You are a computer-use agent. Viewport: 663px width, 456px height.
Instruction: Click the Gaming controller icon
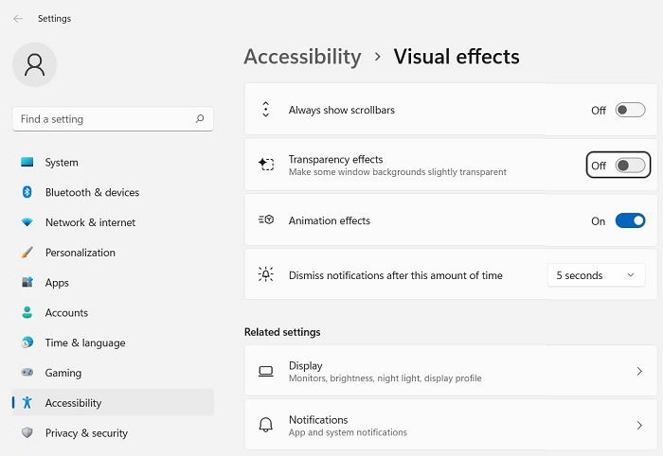point(27,373)
